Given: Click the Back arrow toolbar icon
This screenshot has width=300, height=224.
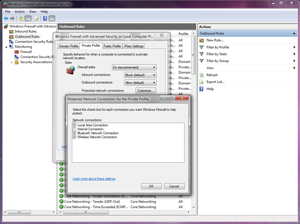Looking at the screenshot, I should [x=5, y=18].
